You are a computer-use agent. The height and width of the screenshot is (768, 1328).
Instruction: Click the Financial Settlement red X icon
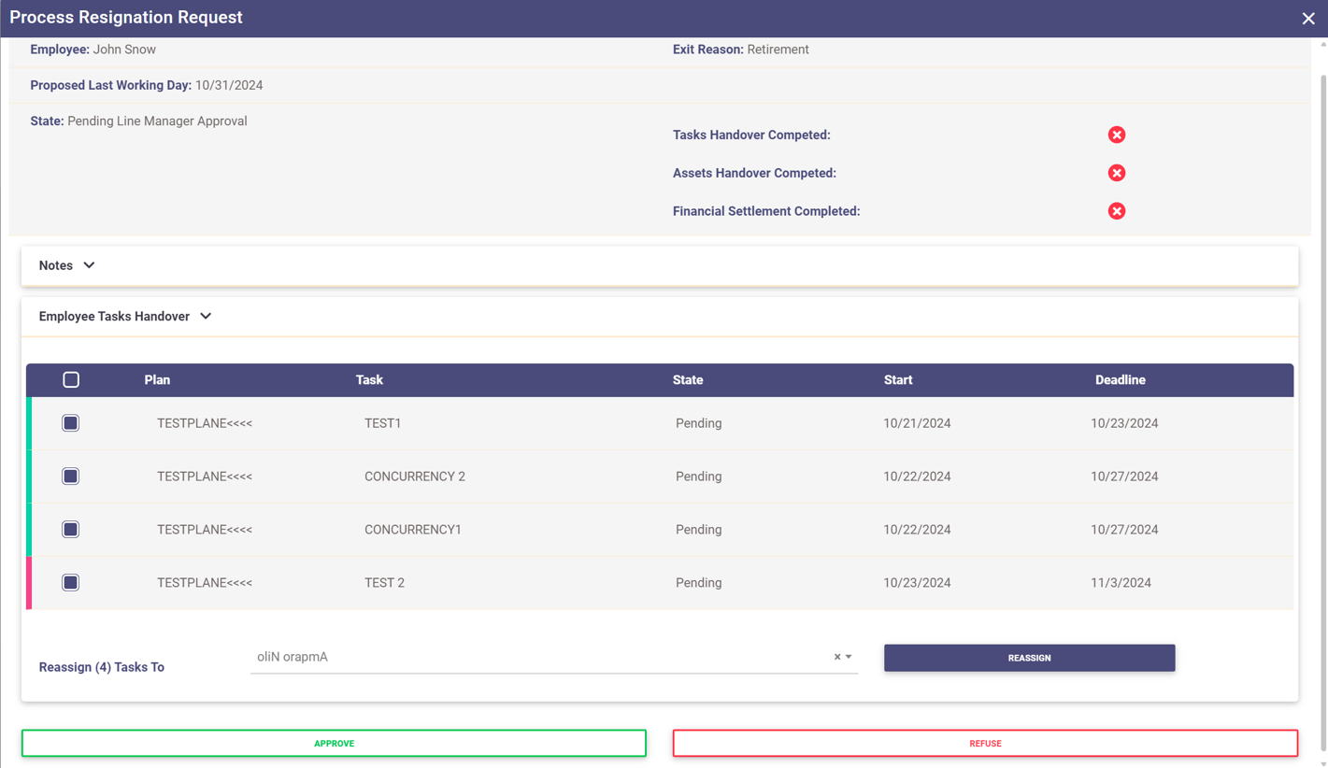pos(1116,211)
